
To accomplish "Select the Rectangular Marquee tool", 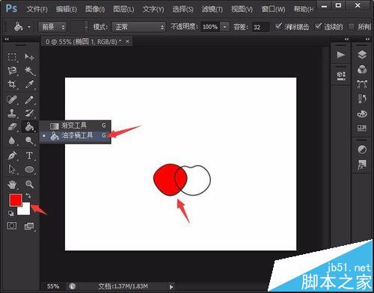I will (x=12, y=57).
